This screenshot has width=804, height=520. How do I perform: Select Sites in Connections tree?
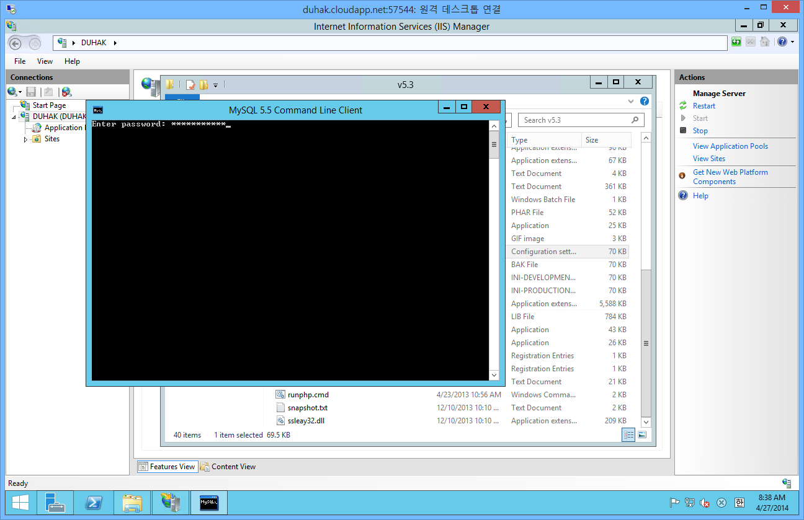(52, 139)
